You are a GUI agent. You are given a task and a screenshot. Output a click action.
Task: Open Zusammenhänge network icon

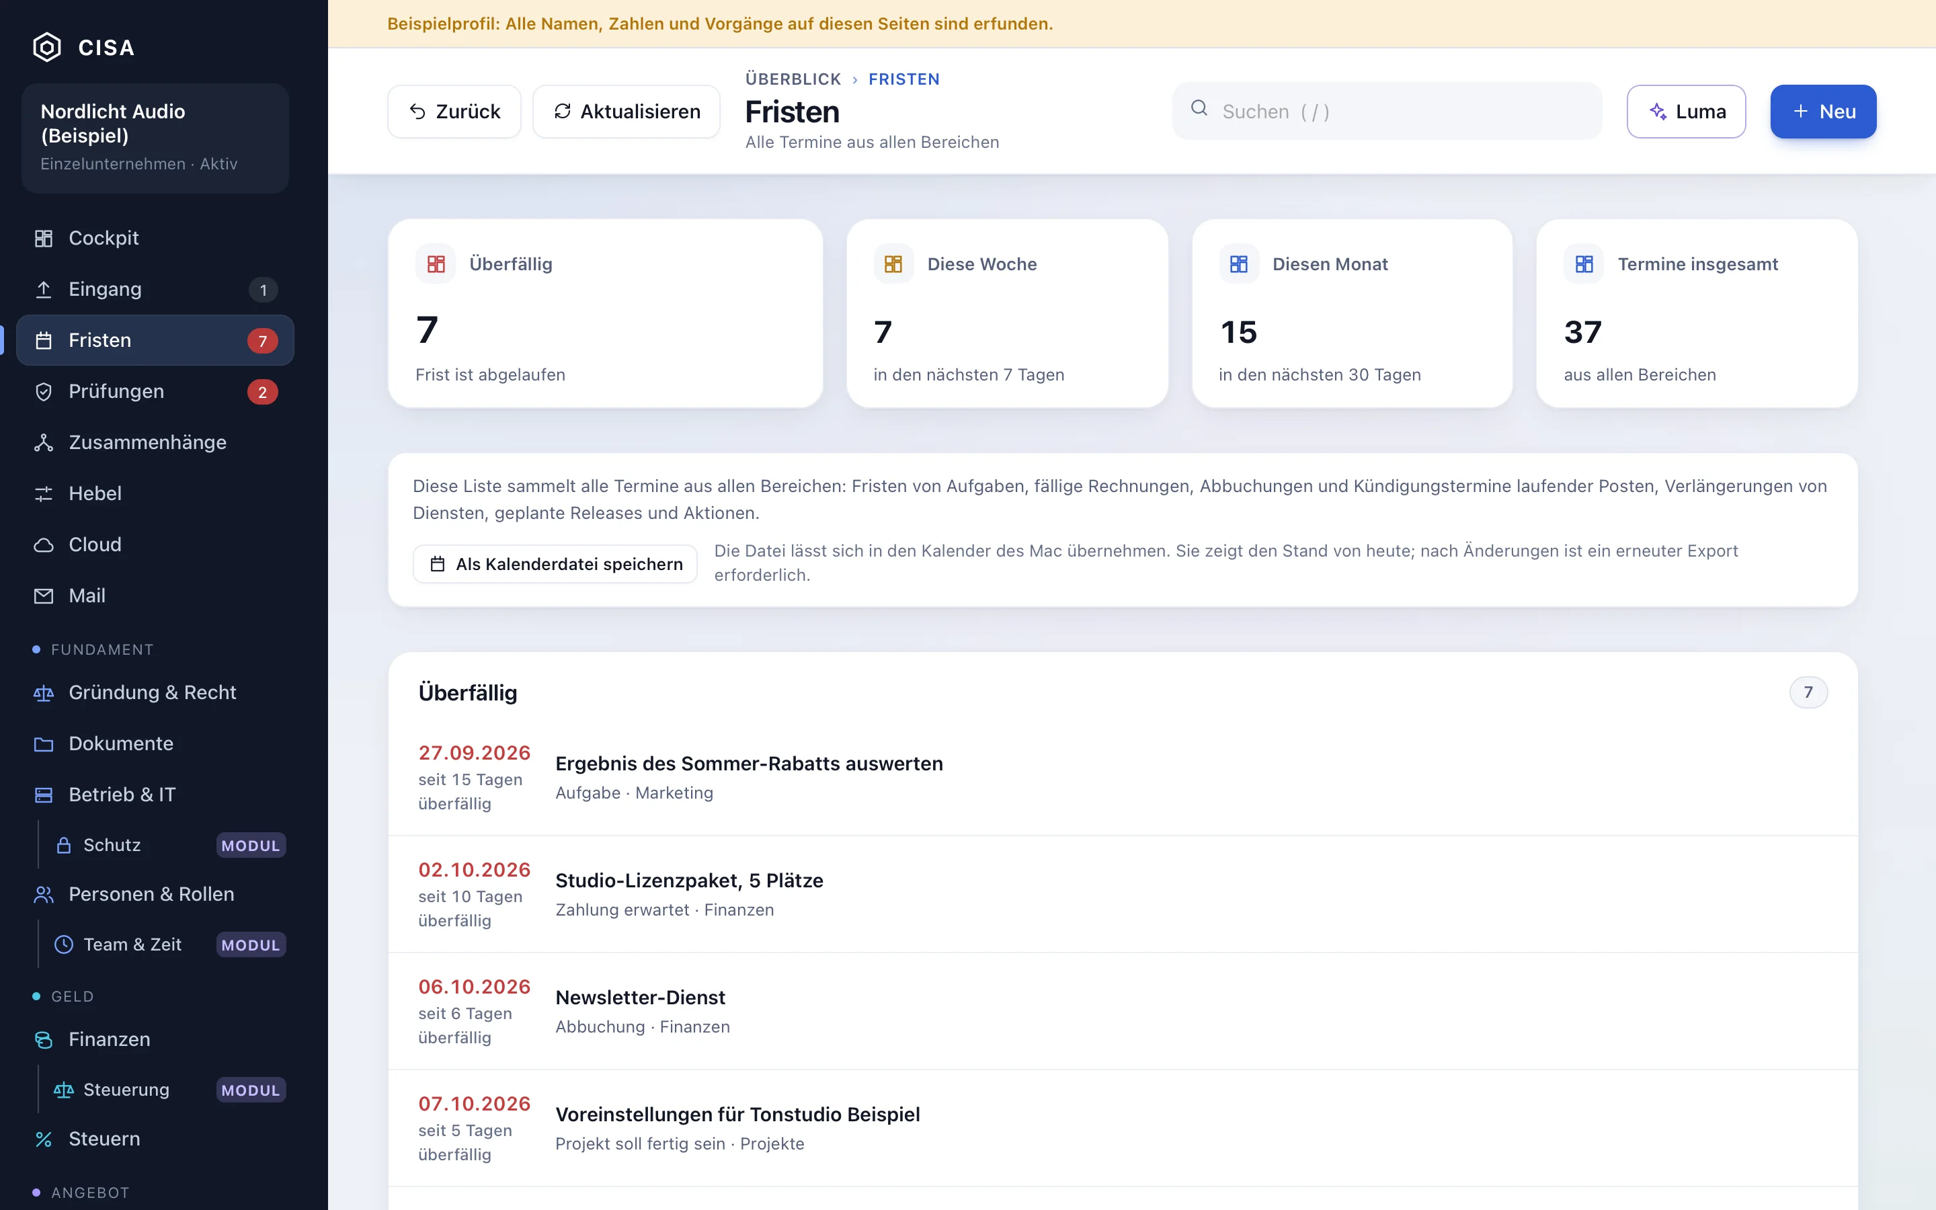pos(44,442)
